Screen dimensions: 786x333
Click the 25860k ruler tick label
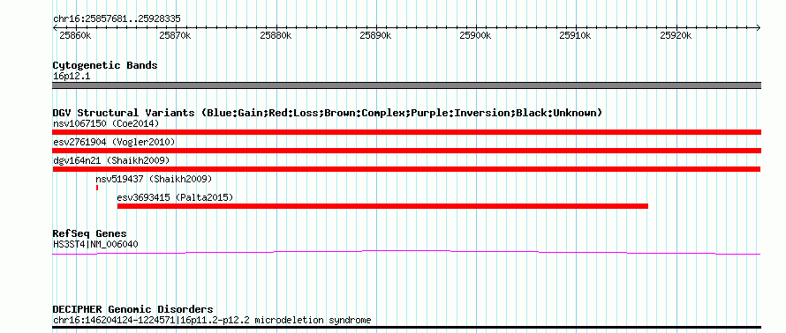coord(75,36)
